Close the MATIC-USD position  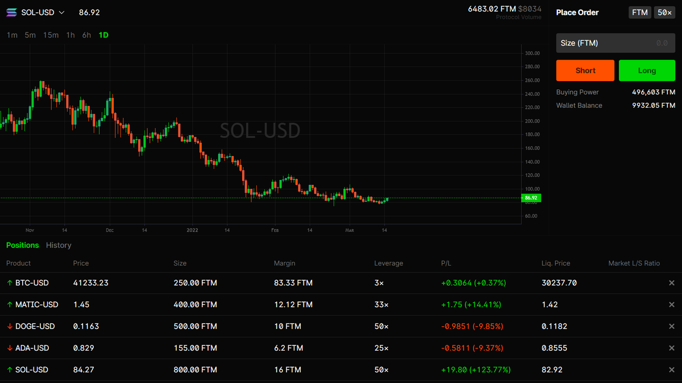671,305
